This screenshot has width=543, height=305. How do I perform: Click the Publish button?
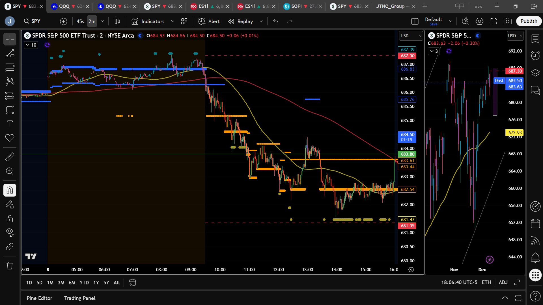point(529,21)
